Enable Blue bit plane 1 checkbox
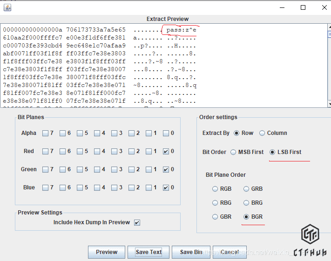This screenshot has width=331, height=261. pyautogui.click(x=149, y=187)
